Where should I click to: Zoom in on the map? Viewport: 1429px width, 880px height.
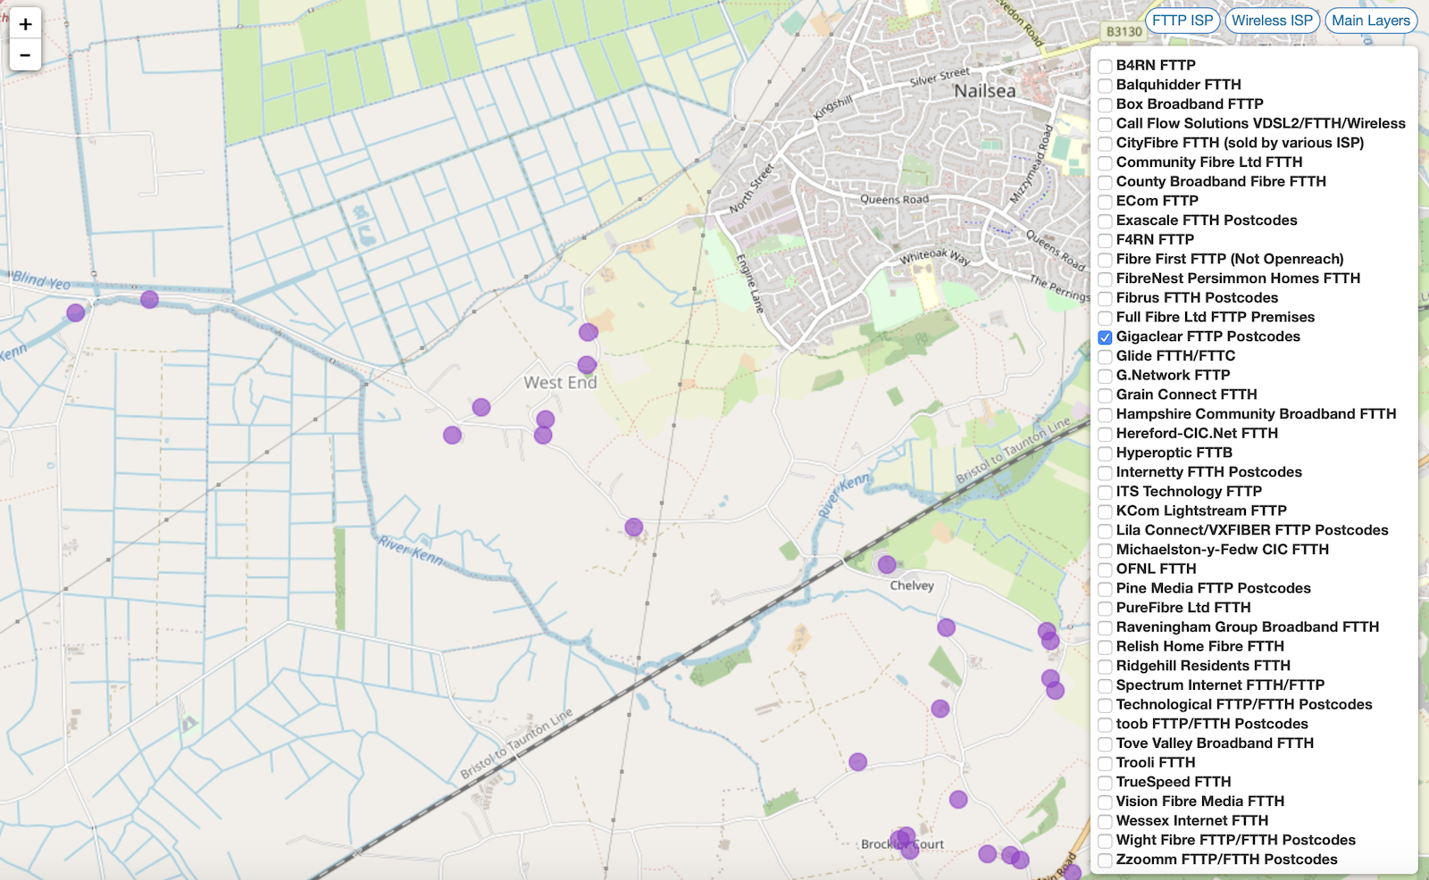(x=25, y=24)
